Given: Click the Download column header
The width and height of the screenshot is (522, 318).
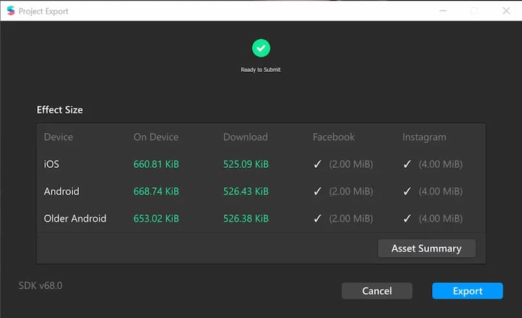Looking at the screenshot, I should click(x=245, y=137).
